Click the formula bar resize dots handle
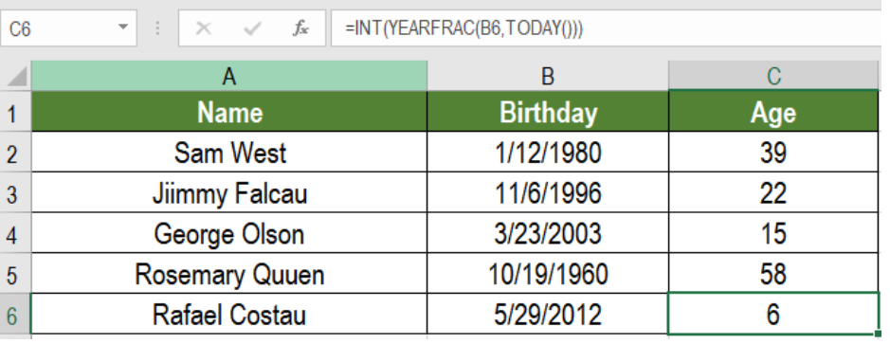 [157, 27]
